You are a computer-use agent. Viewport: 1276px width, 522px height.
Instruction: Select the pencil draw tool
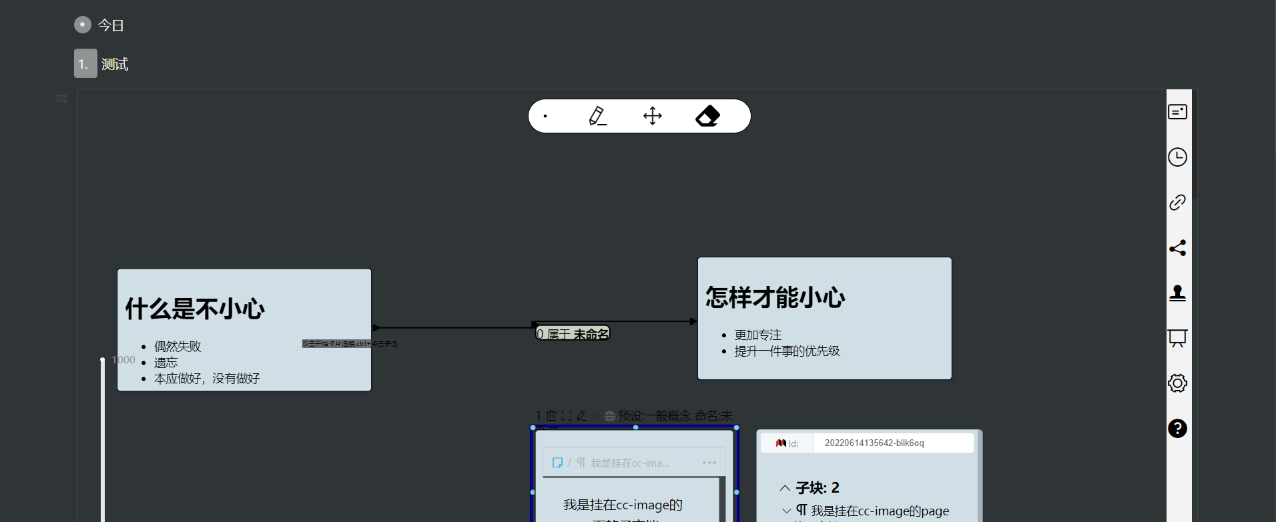tap(597, 116)
